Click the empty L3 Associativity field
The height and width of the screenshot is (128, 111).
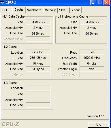(x=38, y=99)
